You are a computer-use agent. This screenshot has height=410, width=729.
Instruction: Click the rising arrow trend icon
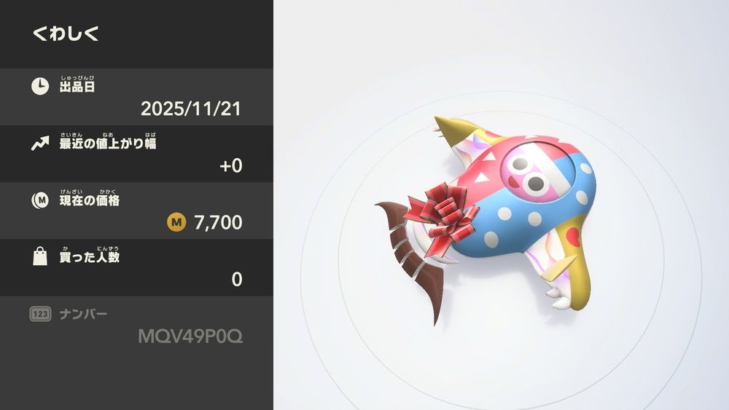40,143
